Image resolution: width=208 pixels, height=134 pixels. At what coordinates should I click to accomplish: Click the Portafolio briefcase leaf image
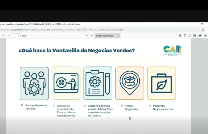[162, 83]
